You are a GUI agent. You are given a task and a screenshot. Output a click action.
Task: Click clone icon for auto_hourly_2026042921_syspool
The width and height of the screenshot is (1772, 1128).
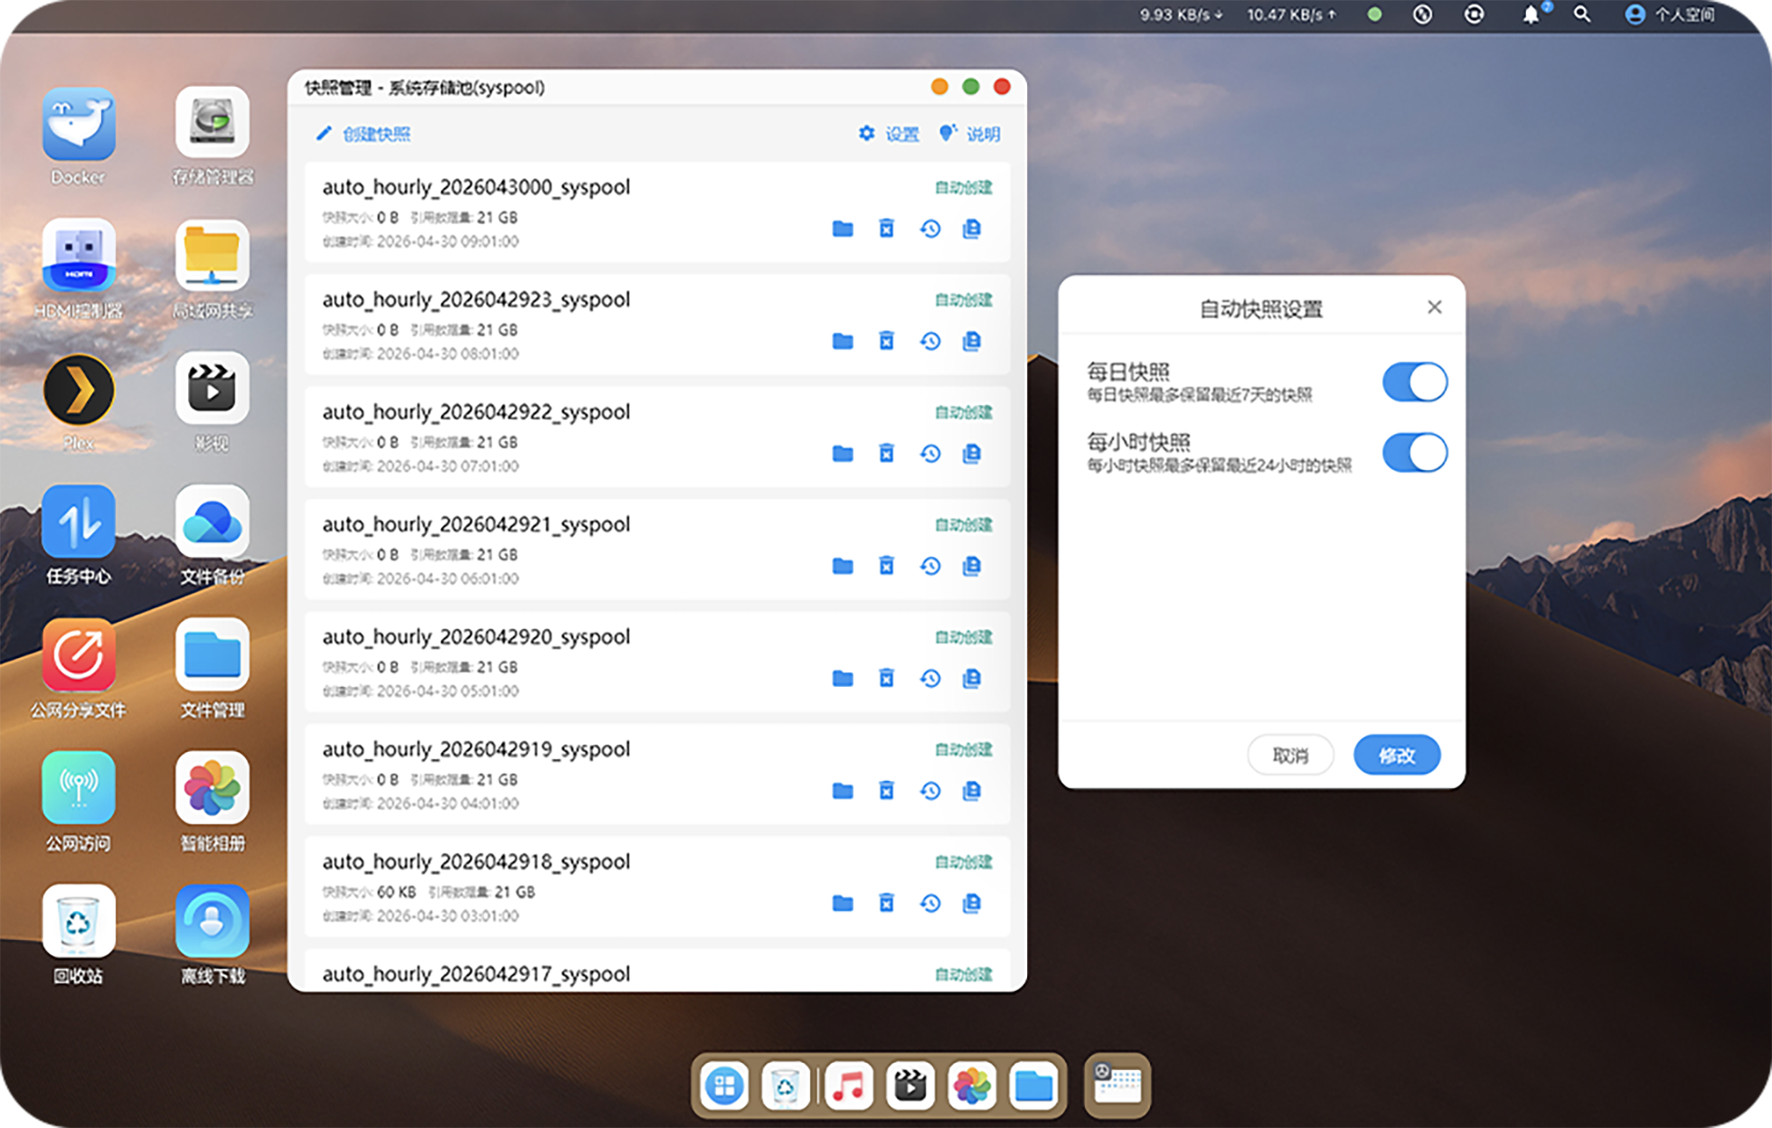972,566
